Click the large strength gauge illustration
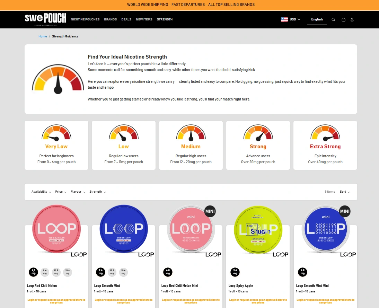The width and height of the screenshot is (379, 308). pos(58,79)
